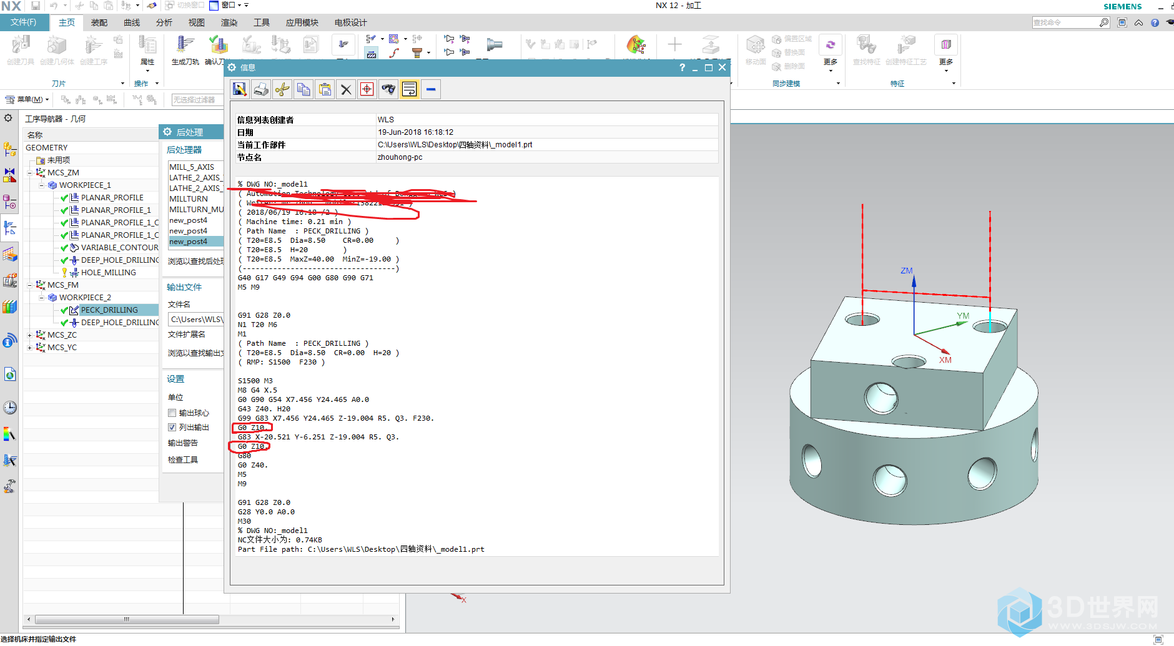Click the Copy icon in 信息 window
Viewport: 1174px width, 646px height.
(x=303, y=89)
